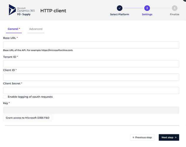Image resolution: width=186 pixels, height=147 pixels.
Task: Click the 'Enable logging of oauth requests' label text
Action: 30,97
